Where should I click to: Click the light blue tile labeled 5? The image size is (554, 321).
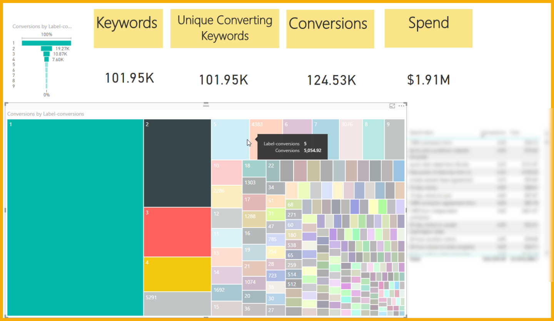point(230,139)
